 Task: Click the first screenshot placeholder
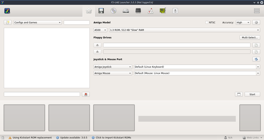click(24, 118)
